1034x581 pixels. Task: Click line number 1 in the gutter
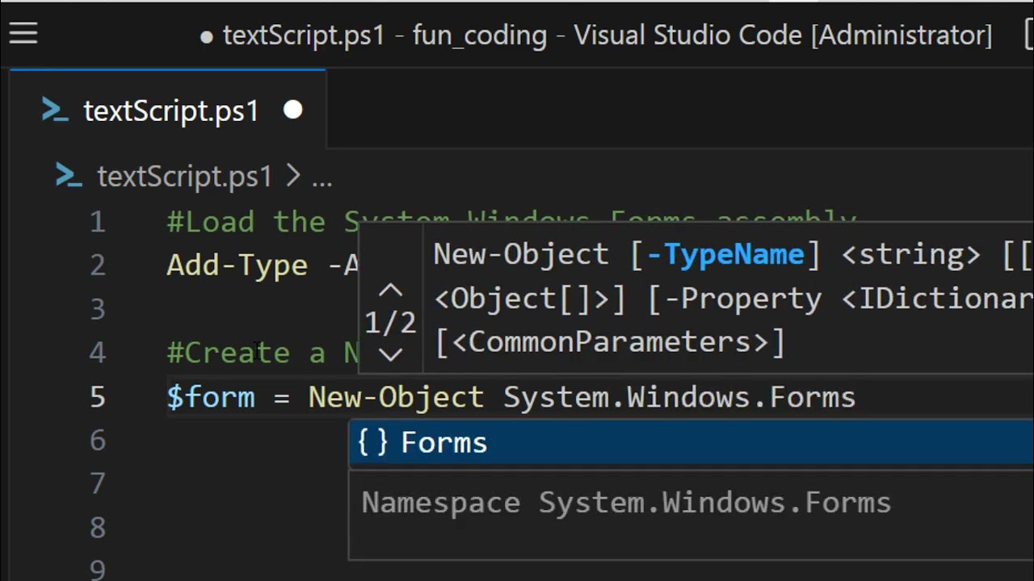tap(98, 222)
